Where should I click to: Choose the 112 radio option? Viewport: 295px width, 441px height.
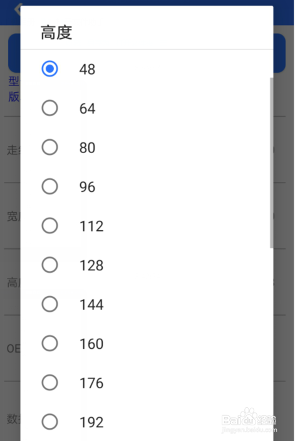[x=49, y=226]
